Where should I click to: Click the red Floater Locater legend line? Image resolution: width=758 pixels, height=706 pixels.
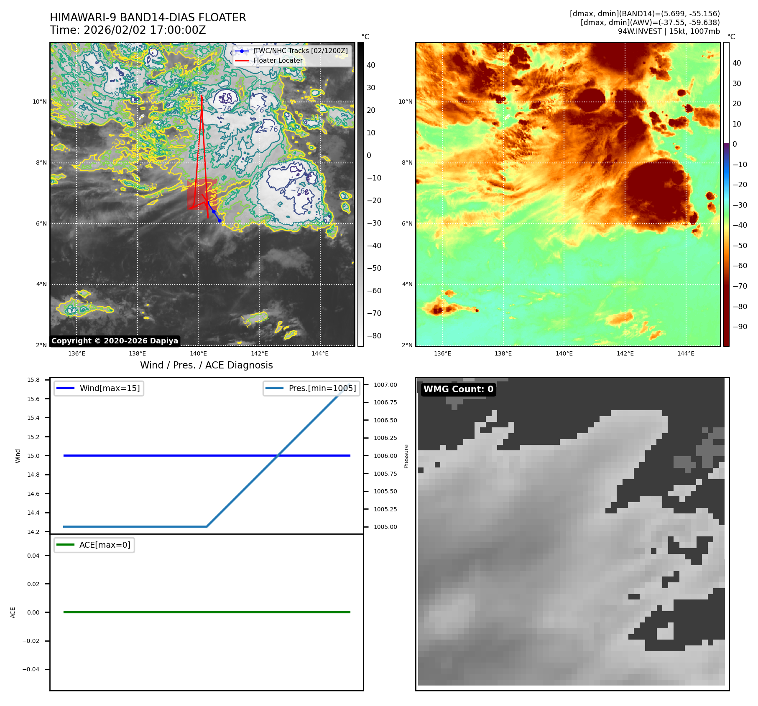pyautogui.click(x=242, y=61)
